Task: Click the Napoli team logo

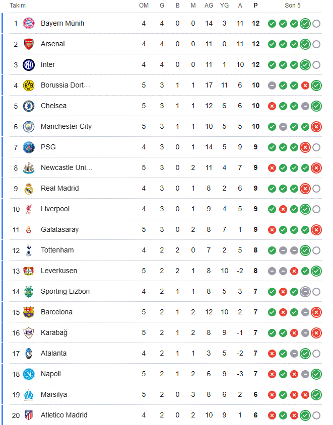Action: (29, 374)
